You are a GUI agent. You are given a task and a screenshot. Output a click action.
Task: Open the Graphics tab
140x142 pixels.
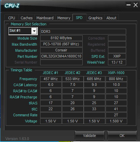95,18
